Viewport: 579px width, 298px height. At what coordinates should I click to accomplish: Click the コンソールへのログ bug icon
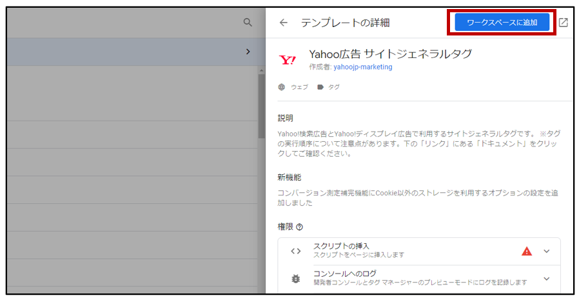pos(296,279)
